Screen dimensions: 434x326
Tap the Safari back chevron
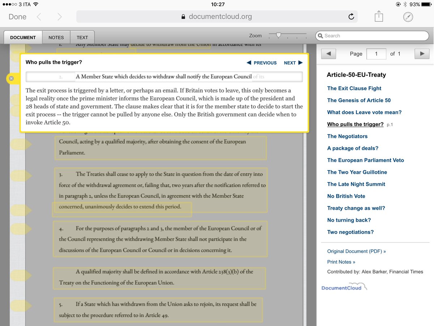tap(39, 17)
